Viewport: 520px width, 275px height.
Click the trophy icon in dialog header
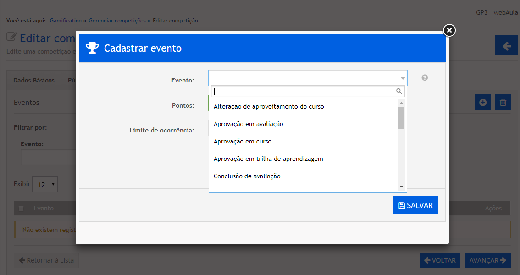coord(92,48)
